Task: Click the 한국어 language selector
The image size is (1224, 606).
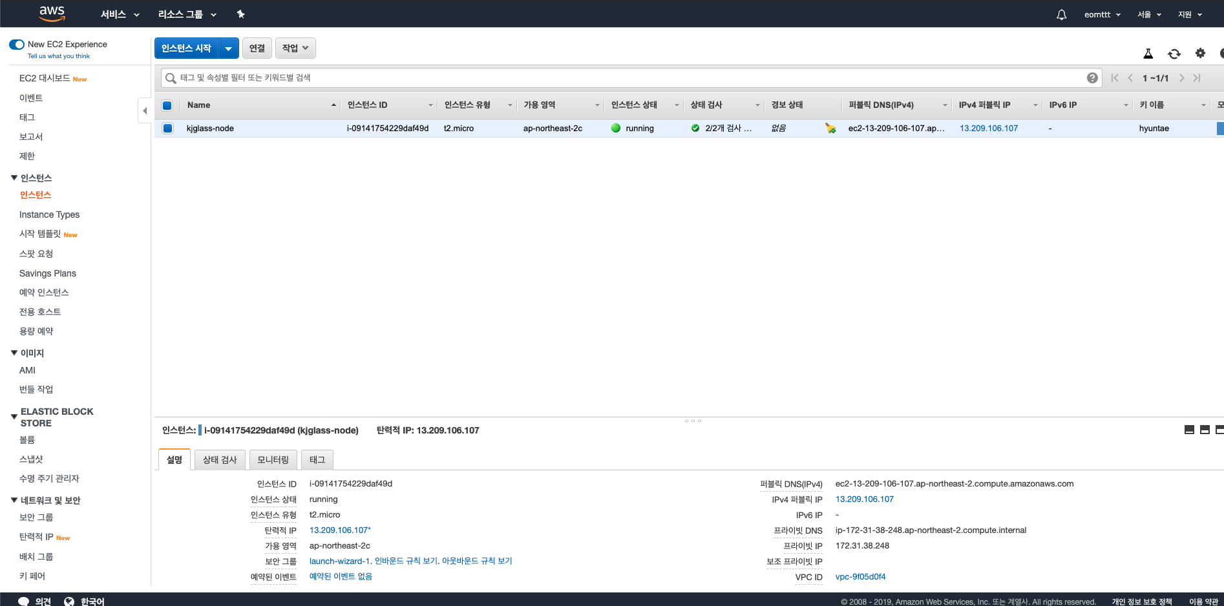Action: 92,601
